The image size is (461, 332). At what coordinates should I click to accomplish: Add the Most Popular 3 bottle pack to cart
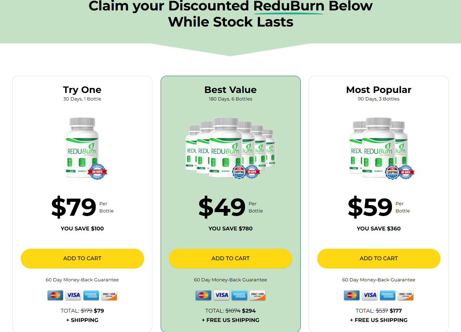[378, 258]
